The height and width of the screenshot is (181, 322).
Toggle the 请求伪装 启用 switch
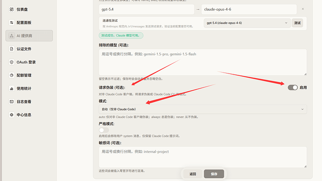293,87
